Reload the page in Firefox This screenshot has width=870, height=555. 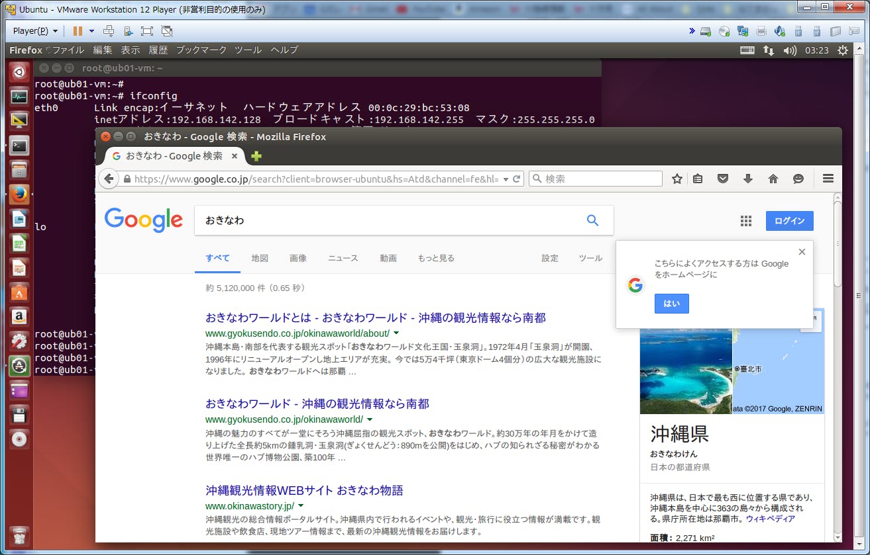(x=516, y=179)
